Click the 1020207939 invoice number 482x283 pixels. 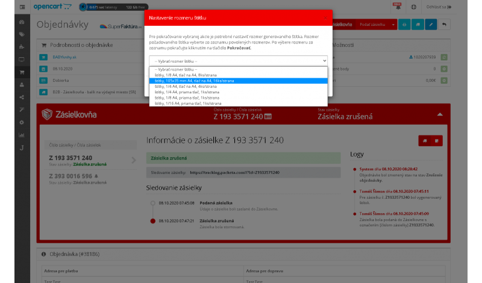click(x=424, y=57)
